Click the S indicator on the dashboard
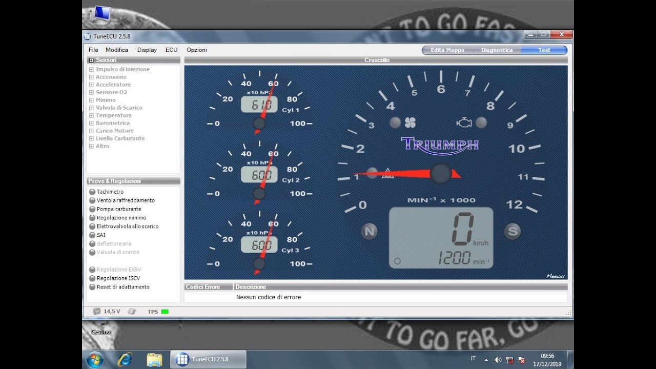Image resolution: width=656 pixels, height=369 pixels. pos(512,231)
